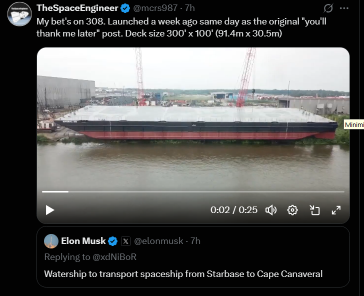Open the more options ellipsis menu
Viewport: 364px width, 296px height.
click(x=344, y=8)
